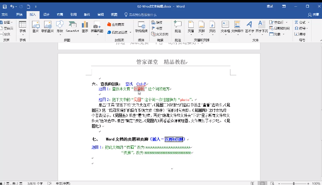Open the 页眉 header dropdown
The height and width of the screenshot is (185, 322).
[x=191, y=27]
